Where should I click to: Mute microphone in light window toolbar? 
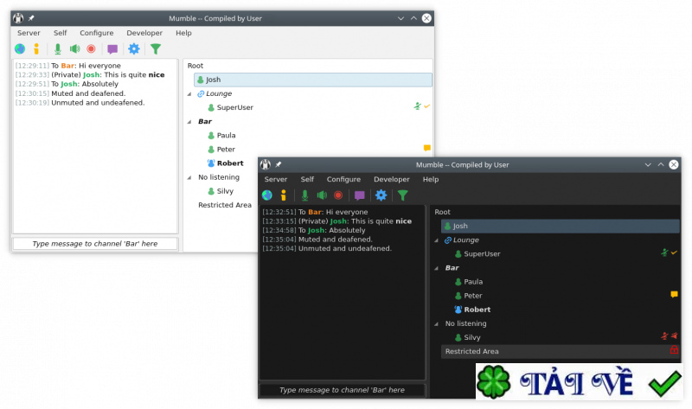[57, 49]
